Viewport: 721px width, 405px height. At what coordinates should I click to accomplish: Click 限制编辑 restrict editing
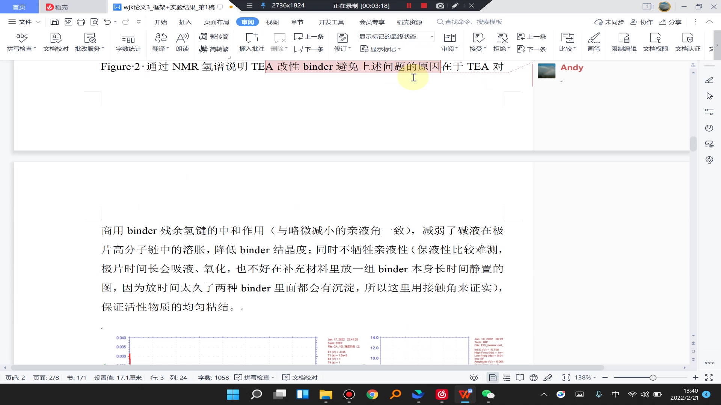[624, 42]
